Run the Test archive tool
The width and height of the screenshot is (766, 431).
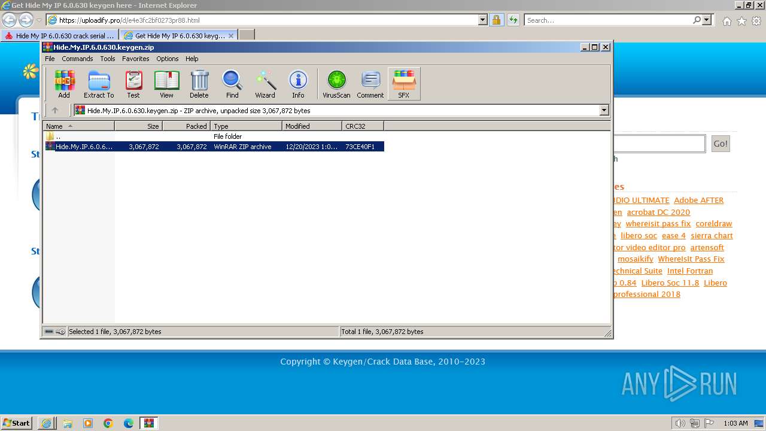click(x=133, y=83)
